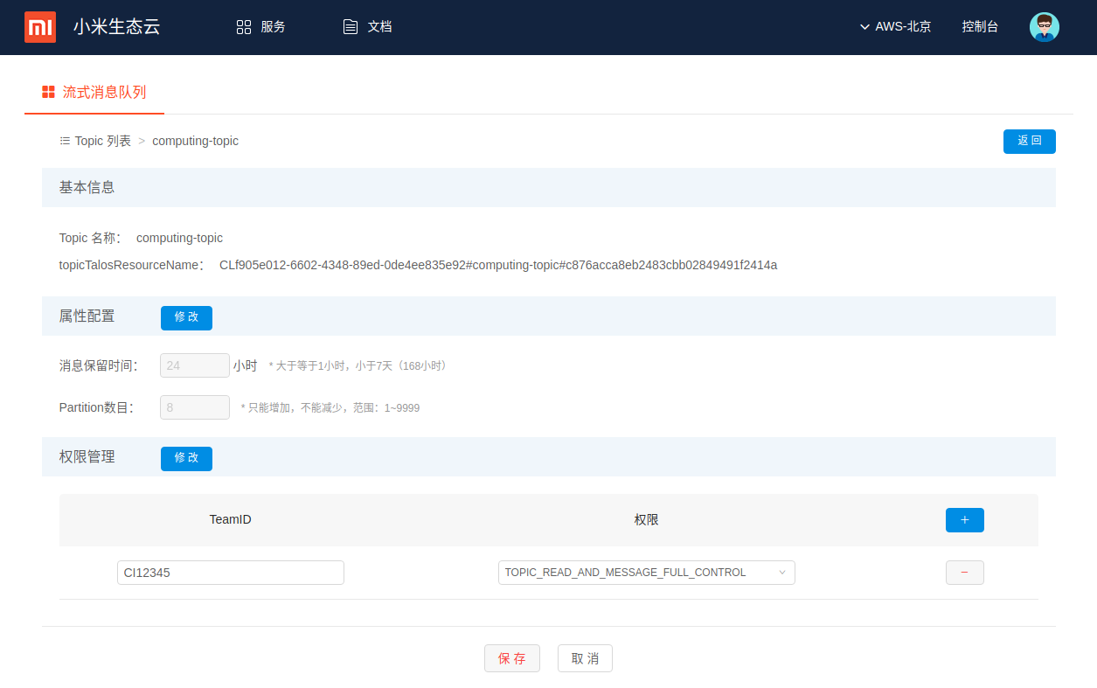
Task: Click 修改 button next to 权限管理
Action: pos(186,458)
